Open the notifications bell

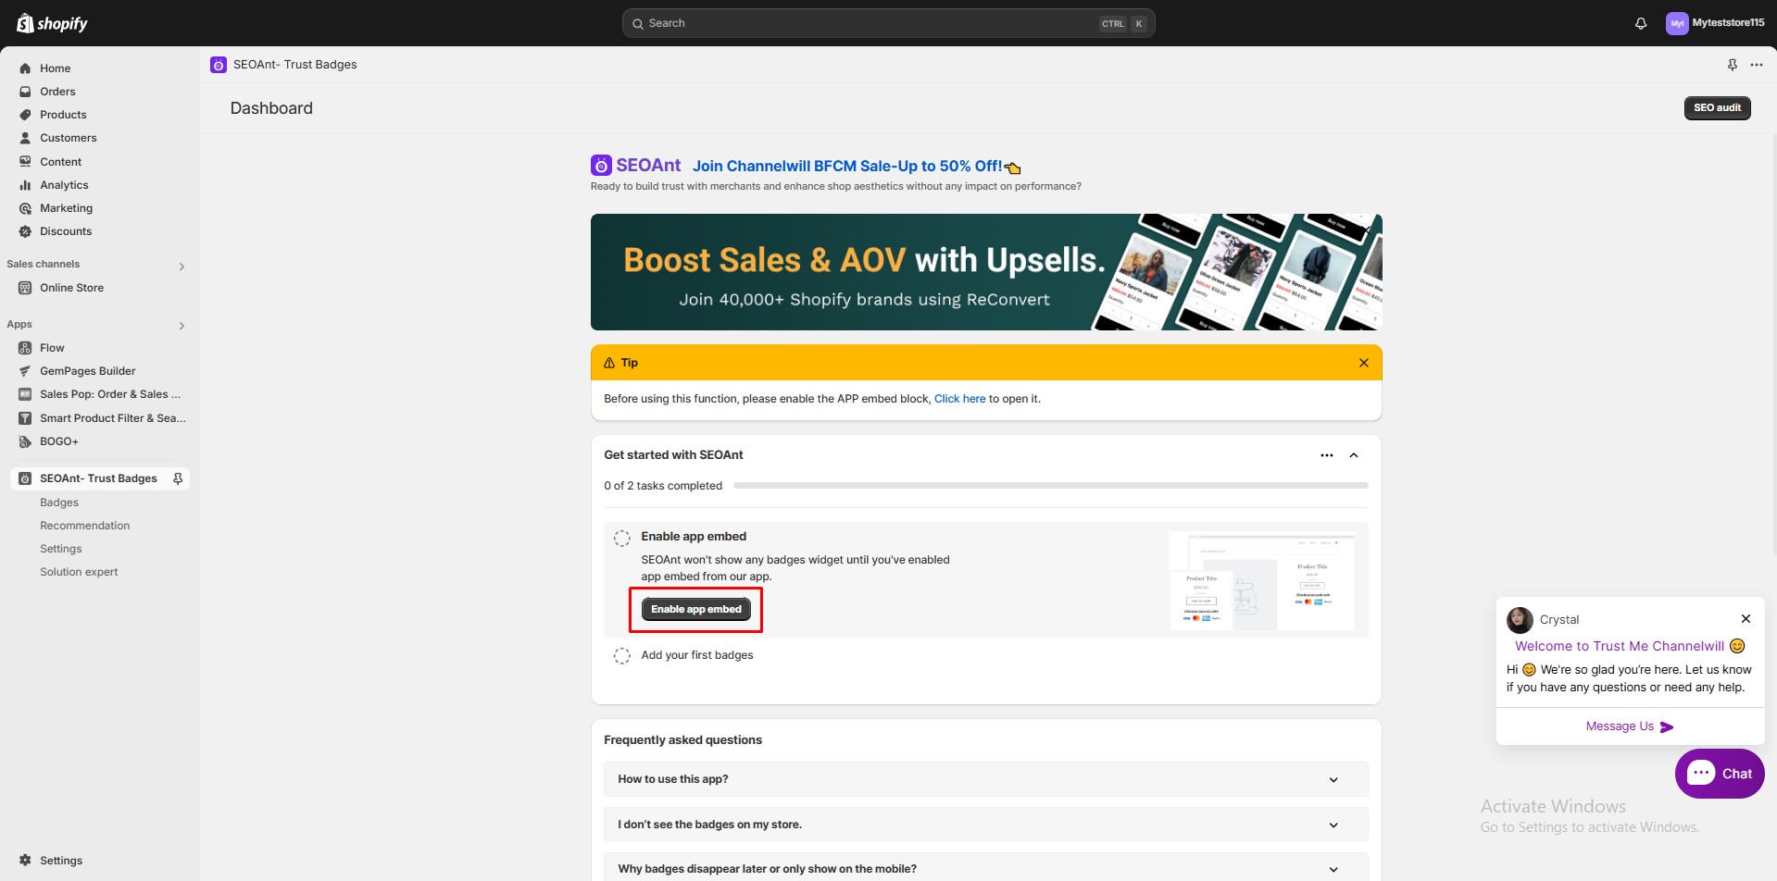click(x=1640, y=23)
